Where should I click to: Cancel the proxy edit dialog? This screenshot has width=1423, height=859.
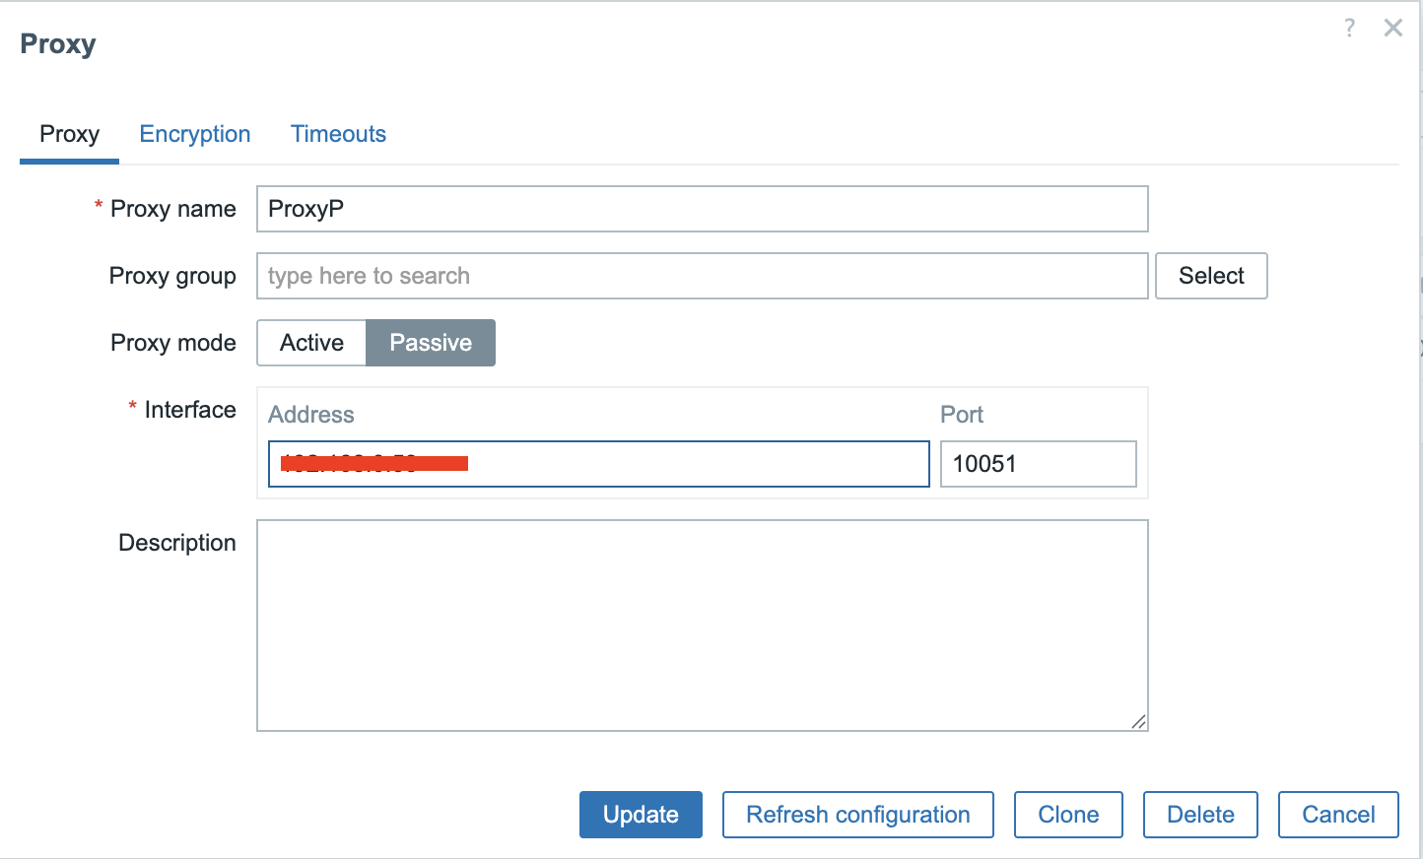pyautogui.click(x=1338, y=815)
